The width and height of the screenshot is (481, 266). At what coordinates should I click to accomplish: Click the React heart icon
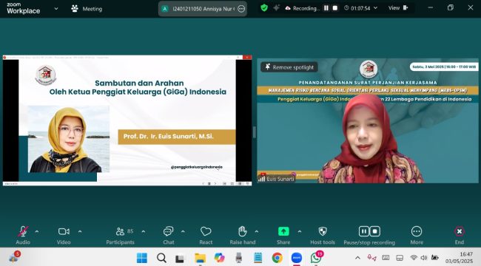point(206,231)
